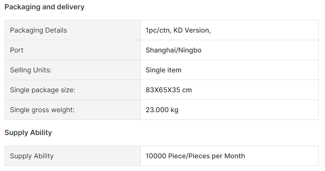Click the Shanghai/Ningbo port value
The width and height of the screenshot is (325, 171).
pyautogui.click(x=173, y=50)
